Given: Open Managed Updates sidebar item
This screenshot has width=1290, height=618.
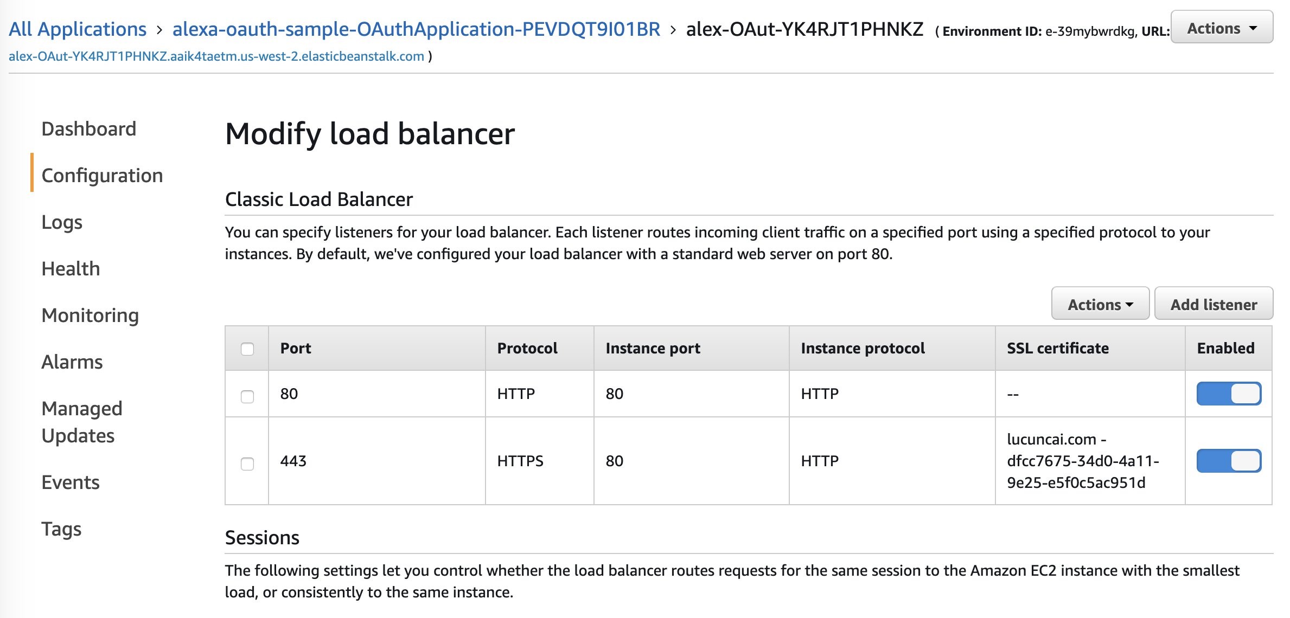Looking at the screenshot, I should point(81,422).
